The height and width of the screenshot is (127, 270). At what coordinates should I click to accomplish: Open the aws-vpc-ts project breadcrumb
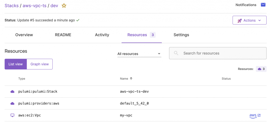coord(34,6)
